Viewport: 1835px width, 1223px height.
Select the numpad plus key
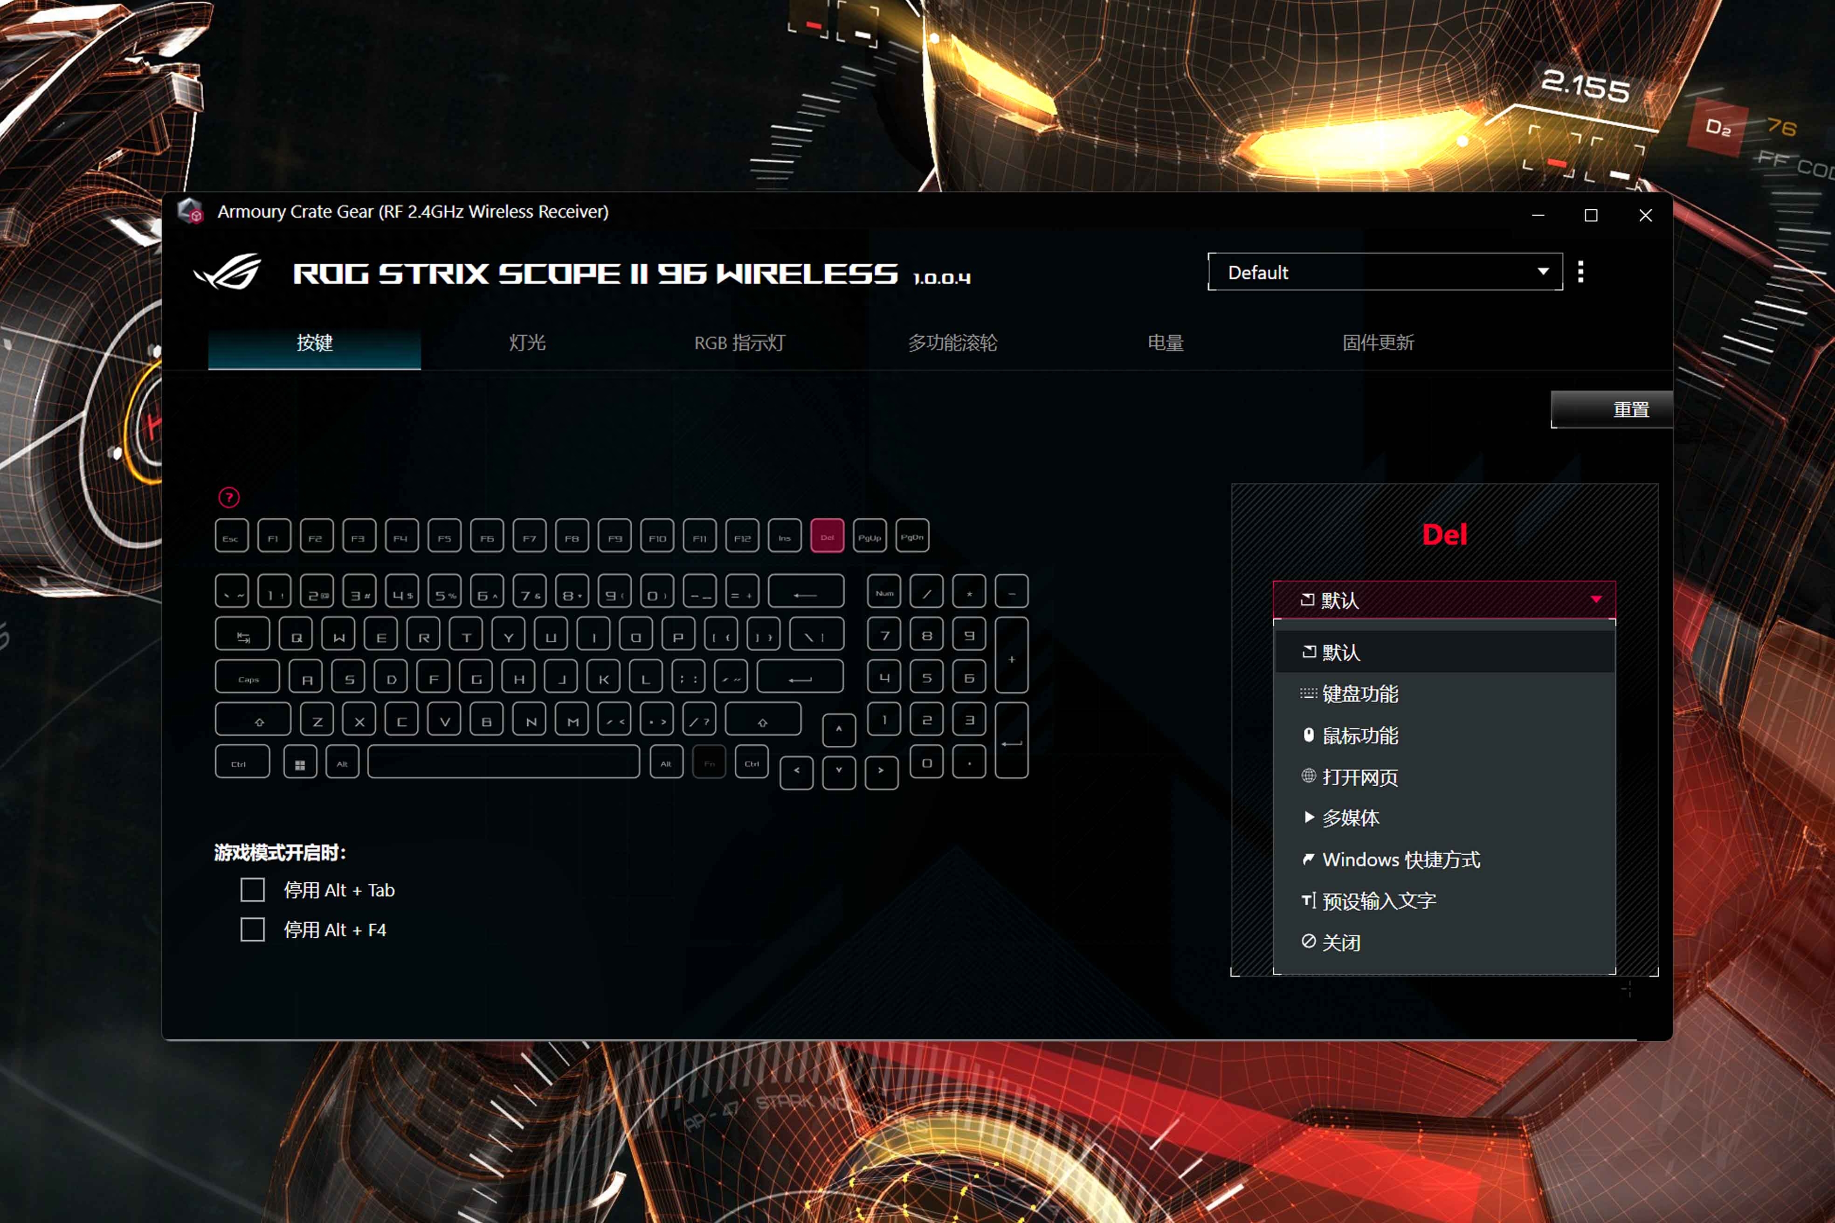(x=1012, y=655)
